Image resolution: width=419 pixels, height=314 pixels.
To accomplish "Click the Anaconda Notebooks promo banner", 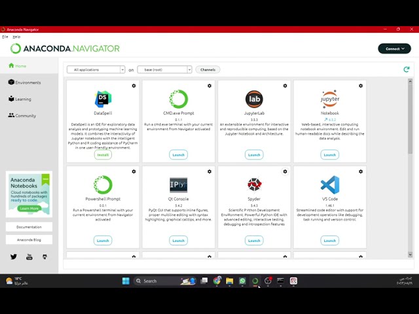I will coord(29,194).
